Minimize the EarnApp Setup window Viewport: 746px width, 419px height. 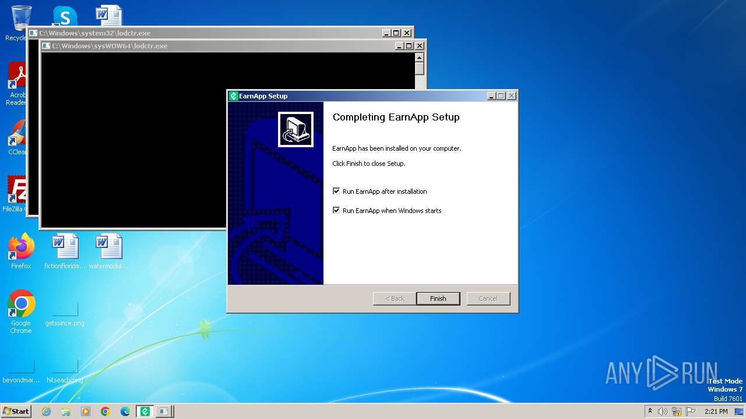tap(491, 96)
